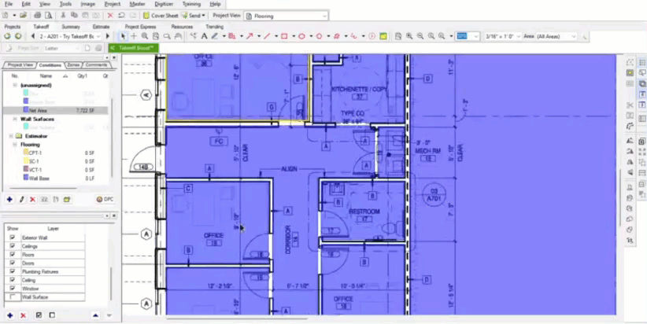
Task: Collapse the (unassigned) group
Action: (x=15, y=85)
